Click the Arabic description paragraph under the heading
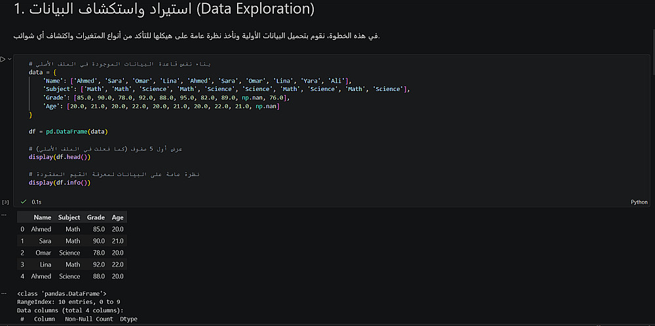Viewport: 655px width, 326px height. point(196,35)
